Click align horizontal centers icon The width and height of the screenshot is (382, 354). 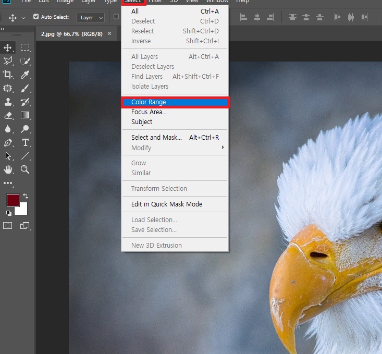coord(257,17)
